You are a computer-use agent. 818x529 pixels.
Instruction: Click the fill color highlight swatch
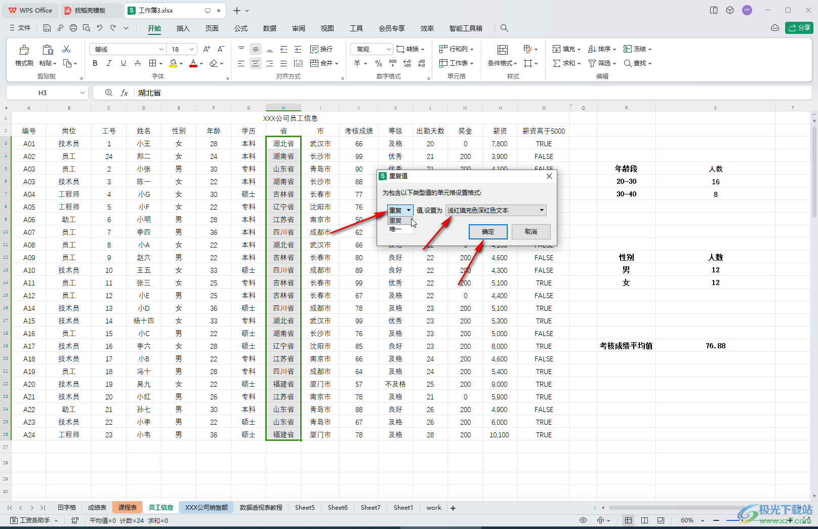(x=173, y=63)
